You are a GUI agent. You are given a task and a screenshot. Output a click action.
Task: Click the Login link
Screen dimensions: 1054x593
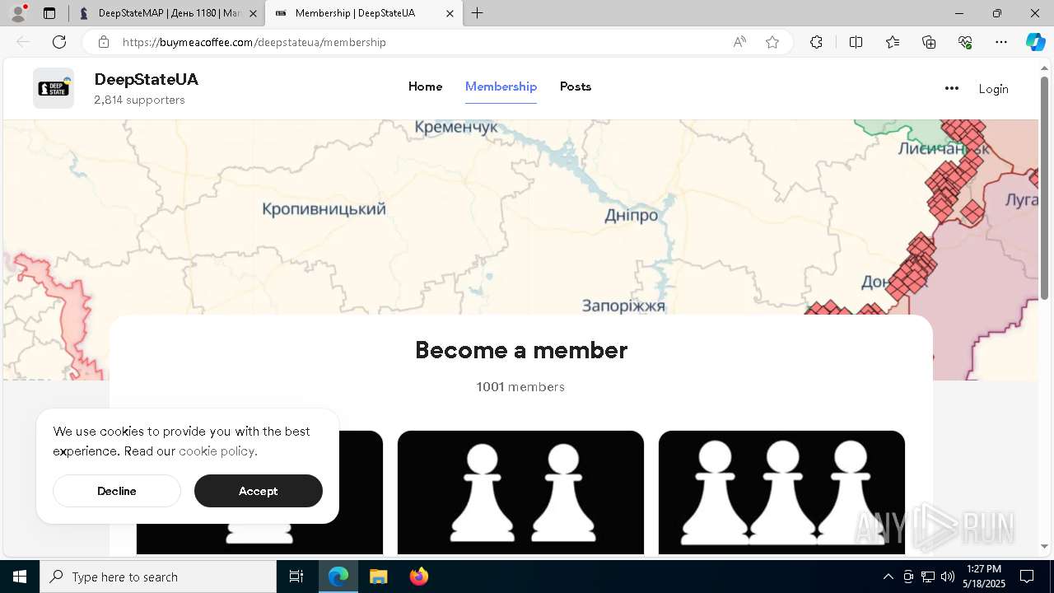pos(993,89)
